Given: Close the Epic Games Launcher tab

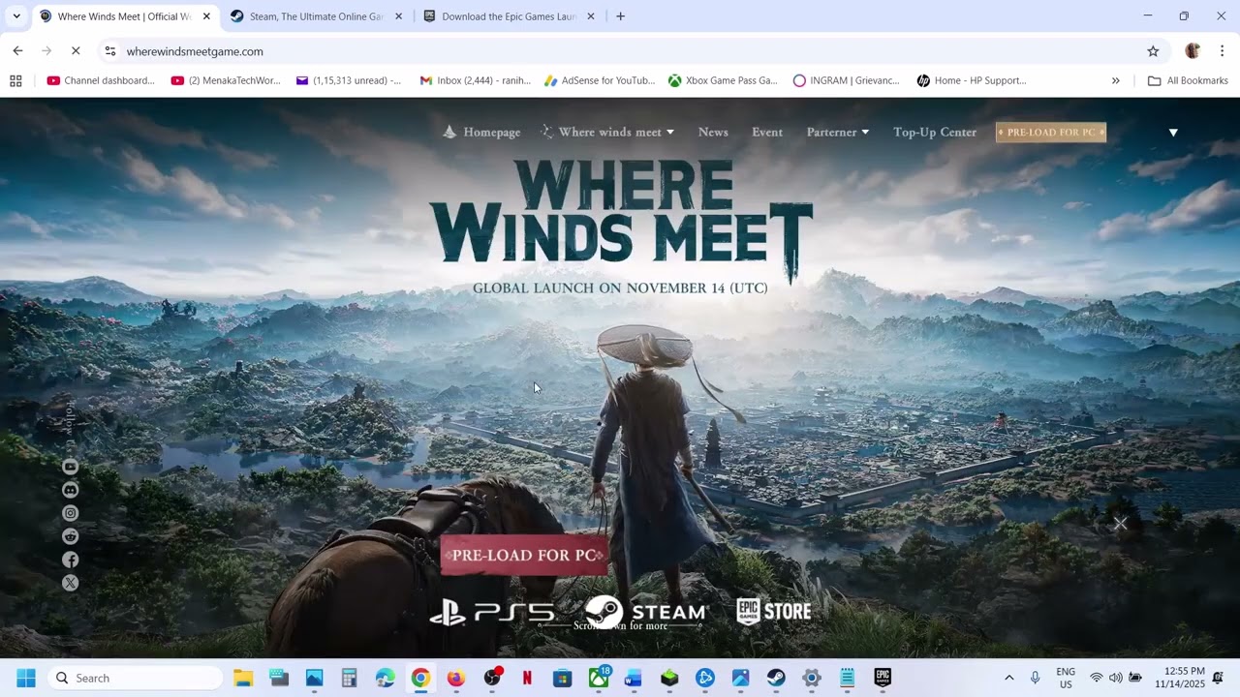Looking at the screenshot, I should [x=591, y=16].
